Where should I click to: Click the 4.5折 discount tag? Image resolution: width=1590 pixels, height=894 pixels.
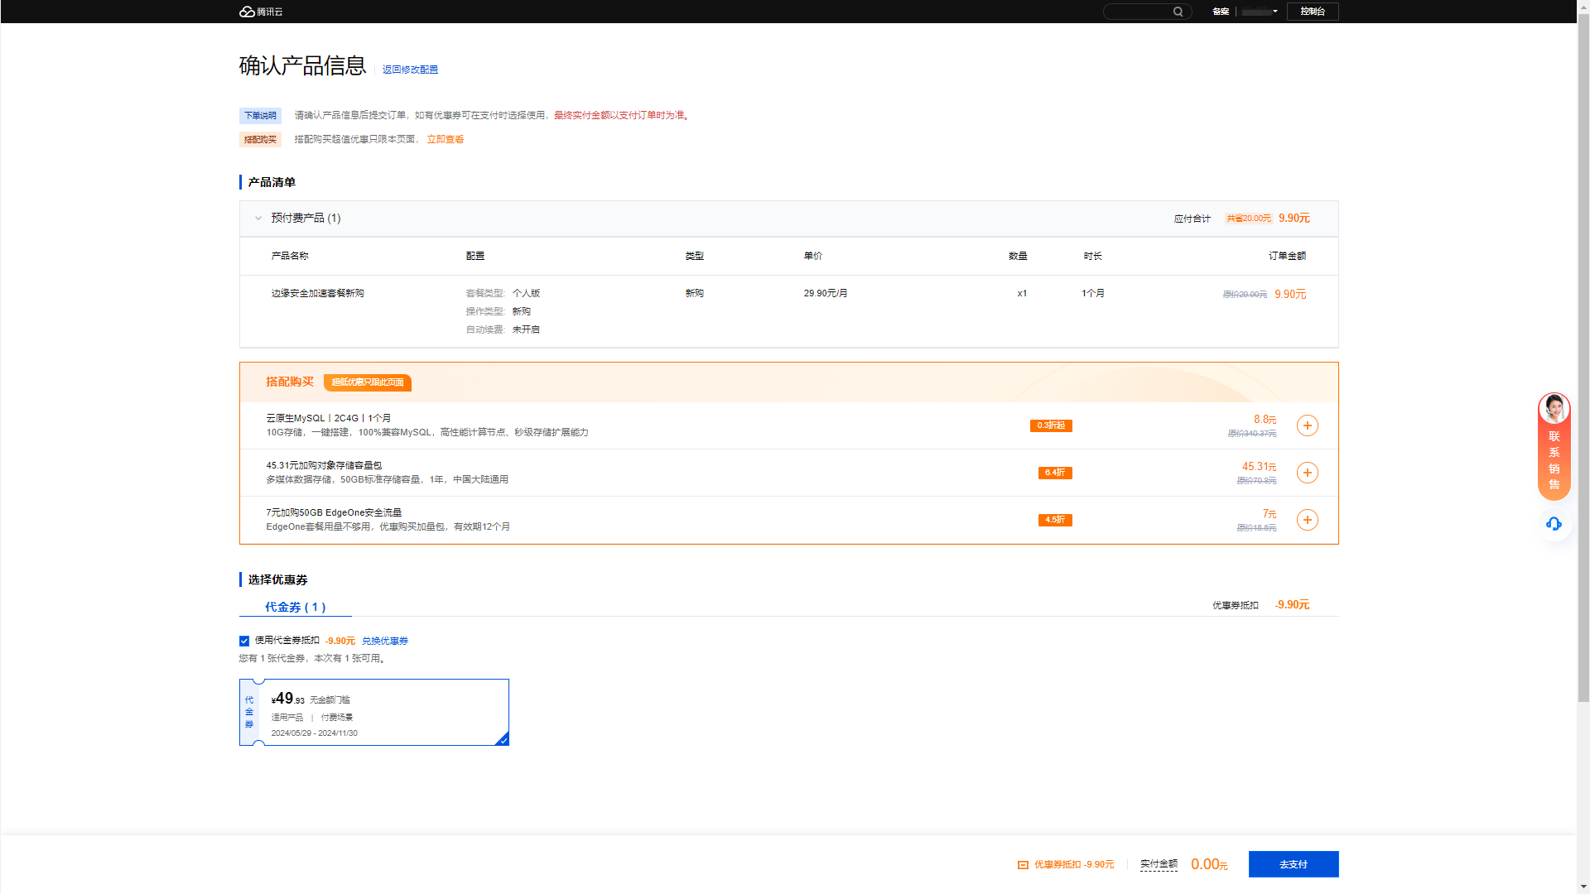pos(1055,520)
